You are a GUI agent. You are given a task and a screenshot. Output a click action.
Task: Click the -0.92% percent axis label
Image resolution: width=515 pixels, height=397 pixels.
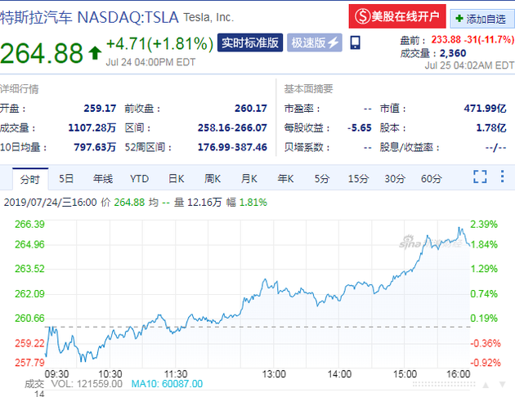(486, 363)
